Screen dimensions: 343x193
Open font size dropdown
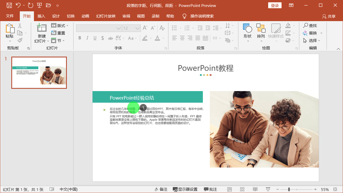click(x=138, y=28)
